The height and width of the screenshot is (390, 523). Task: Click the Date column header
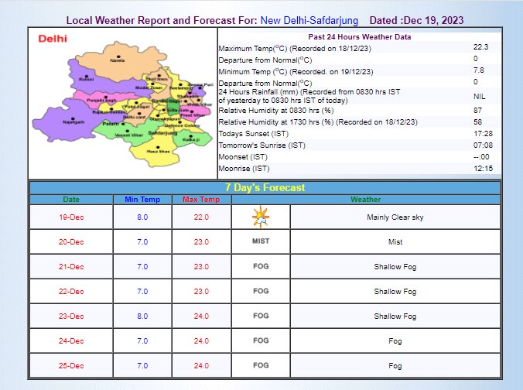point(71,200)
